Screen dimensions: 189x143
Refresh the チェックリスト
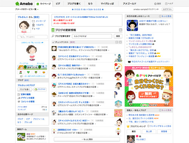tap(117, 42)
